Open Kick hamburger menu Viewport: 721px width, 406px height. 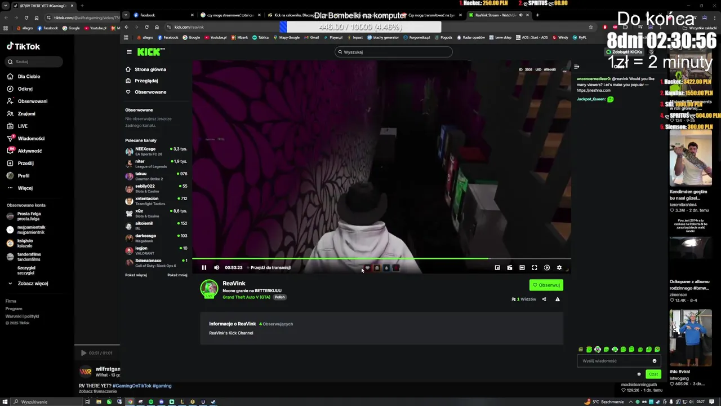[x=129, y=52]
